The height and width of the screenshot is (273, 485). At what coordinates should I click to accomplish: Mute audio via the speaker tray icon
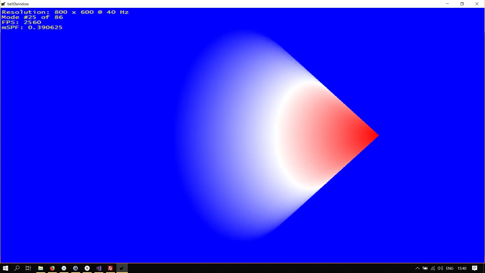(x=440, y=268)
